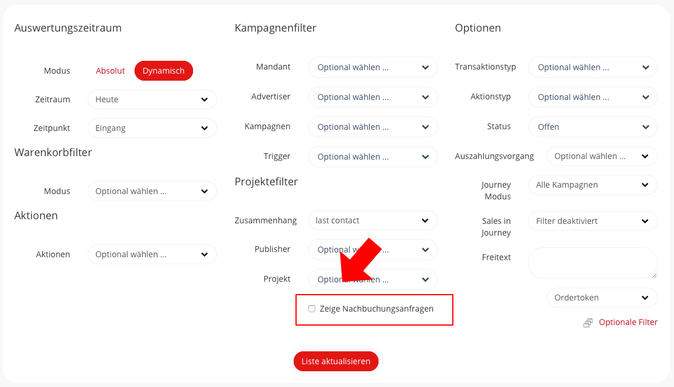Open the Optionale Filter link

(628, 322)
